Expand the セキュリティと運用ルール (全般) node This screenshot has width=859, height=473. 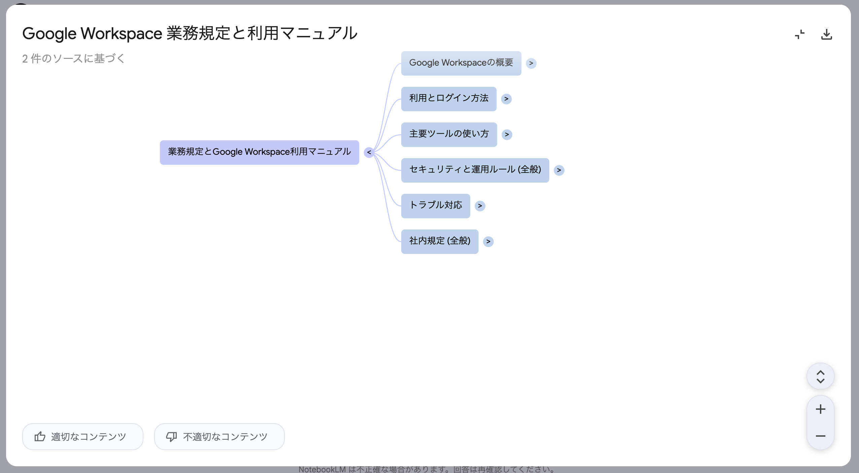[x=559, y=170]
